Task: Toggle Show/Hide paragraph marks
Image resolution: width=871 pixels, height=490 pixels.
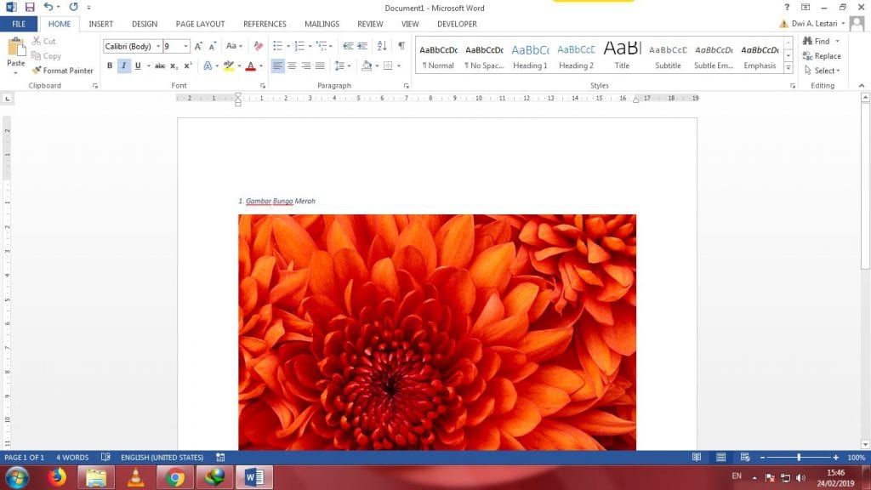Action: coord(401,46)
